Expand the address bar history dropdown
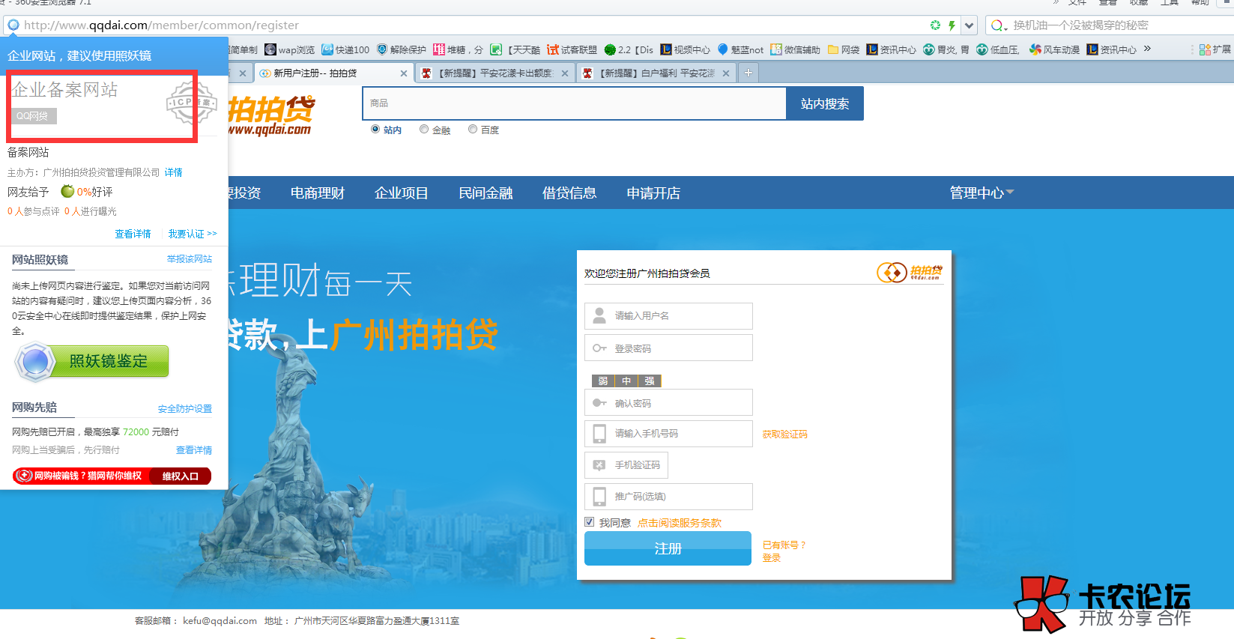1234x639 pixels. pos(970,25)
